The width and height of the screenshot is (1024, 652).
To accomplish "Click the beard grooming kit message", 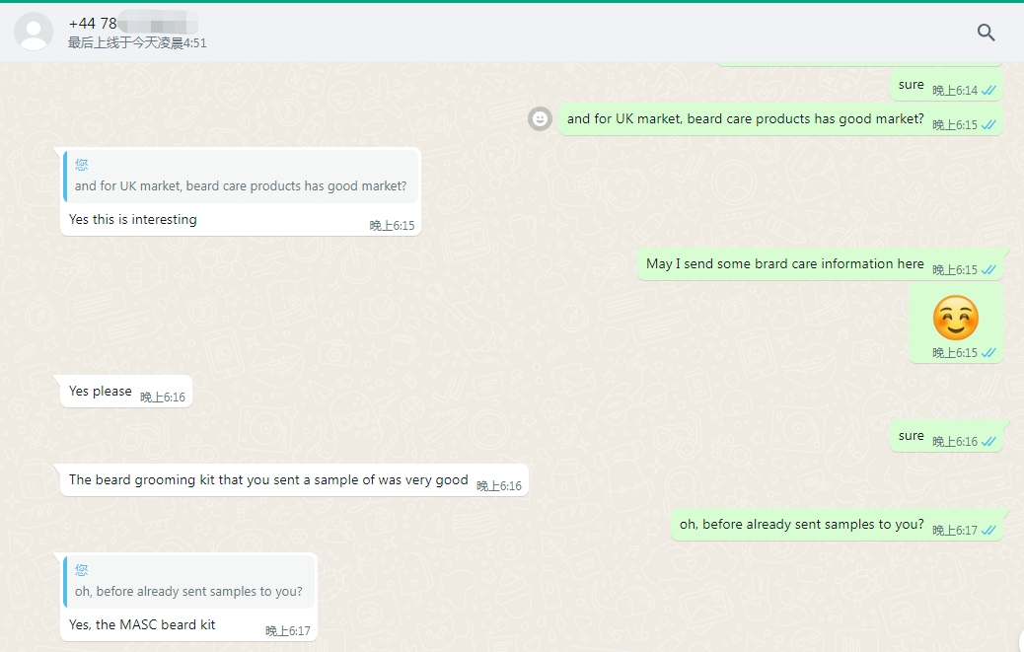I will click(268, 480).
